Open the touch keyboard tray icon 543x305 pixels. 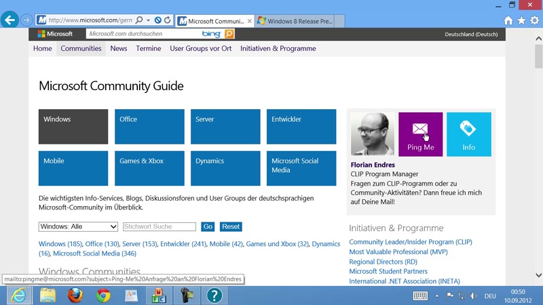point(420,296)
